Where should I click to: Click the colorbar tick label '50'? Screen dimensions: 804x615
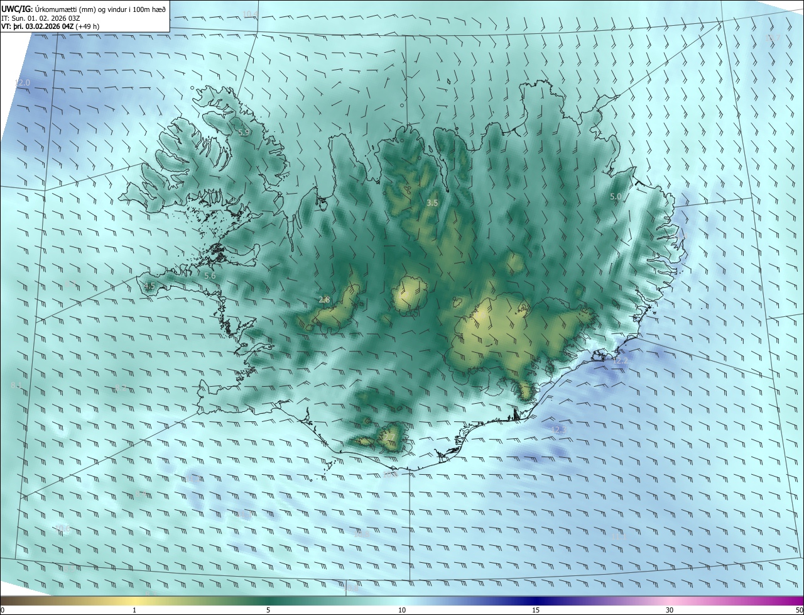(799, 611)
